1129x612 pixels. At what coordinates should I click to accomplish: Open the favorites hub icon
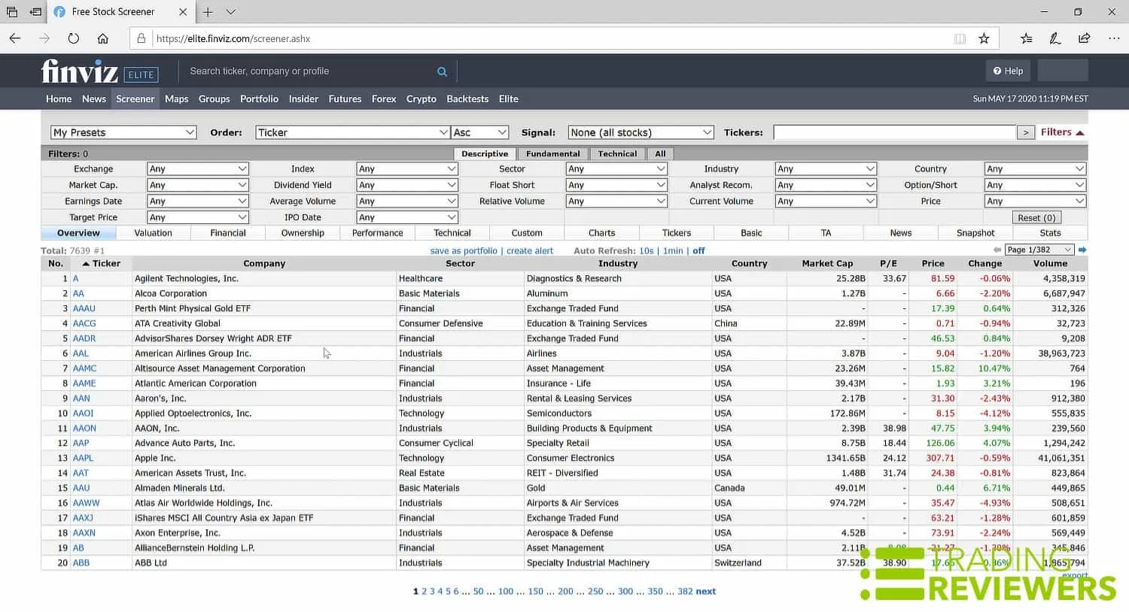click(x=1026, y=38)
